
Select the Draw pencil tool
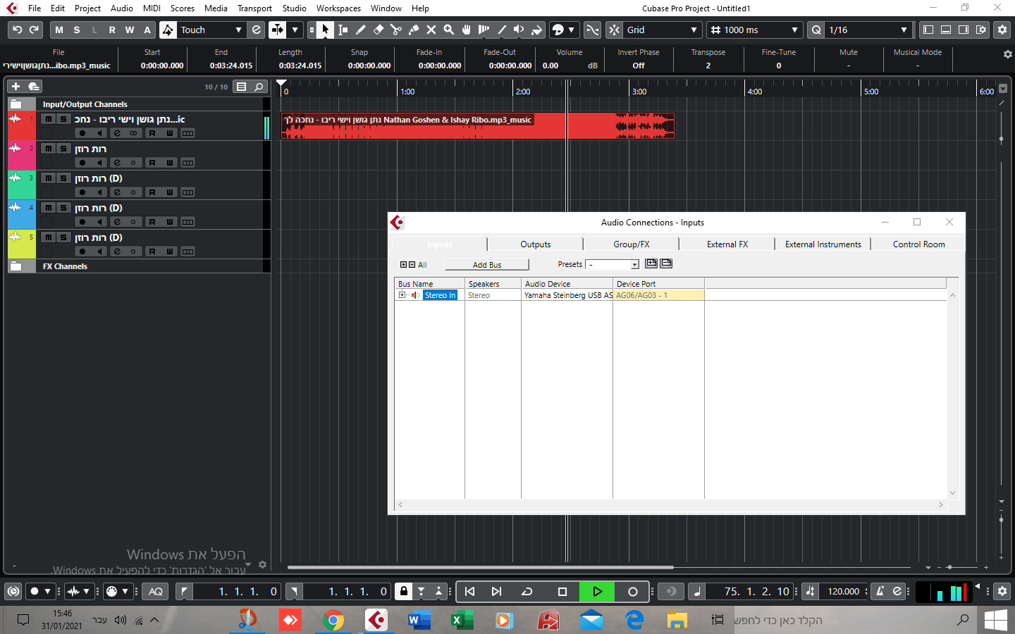pos(361,30)
